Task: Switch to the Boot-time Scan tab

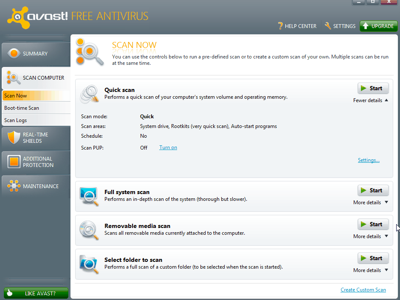Action: (21, 108)
